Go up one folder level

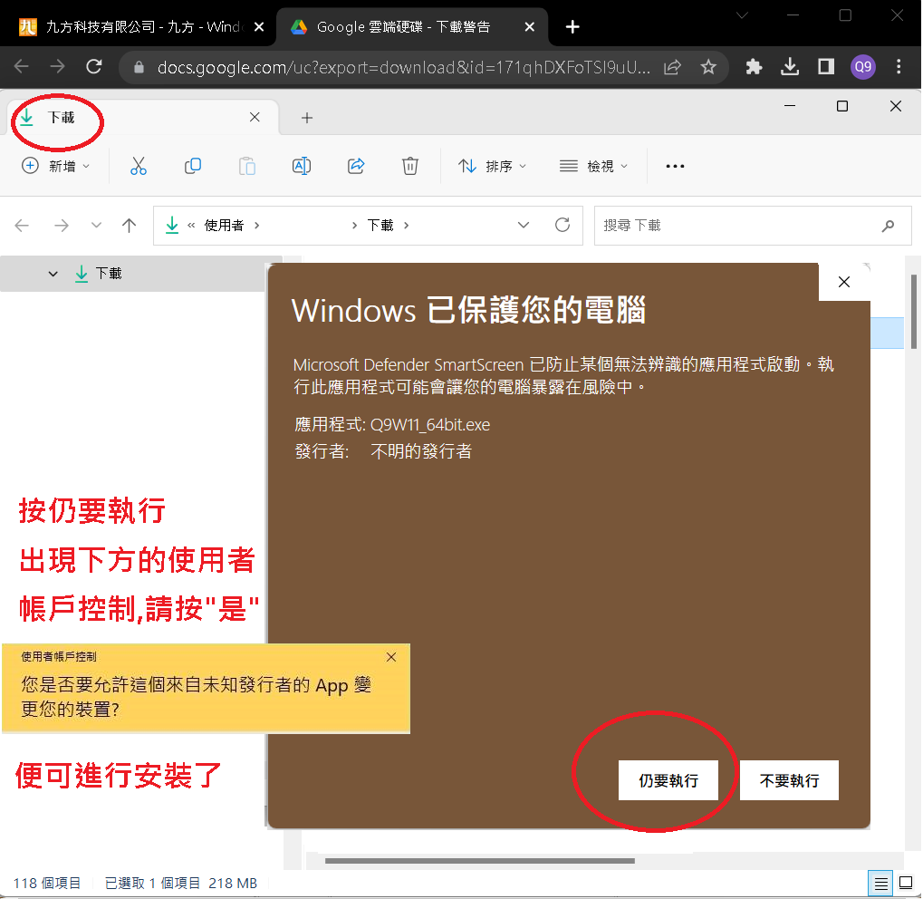click(129, 225)
